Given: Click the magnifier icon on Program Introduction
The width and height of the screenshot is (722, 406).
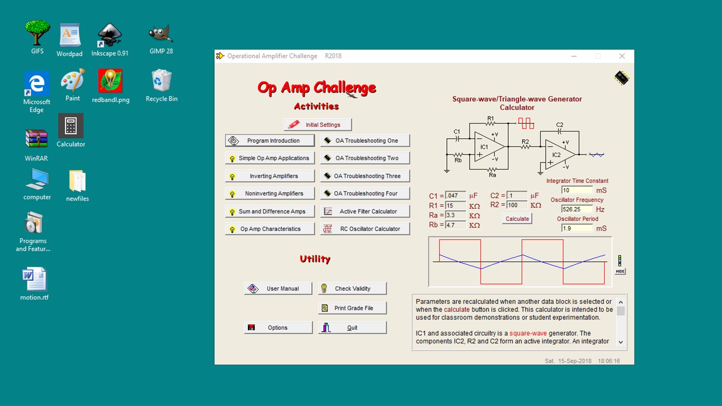Looking at the screenshot, I should (x=232, y=140).
